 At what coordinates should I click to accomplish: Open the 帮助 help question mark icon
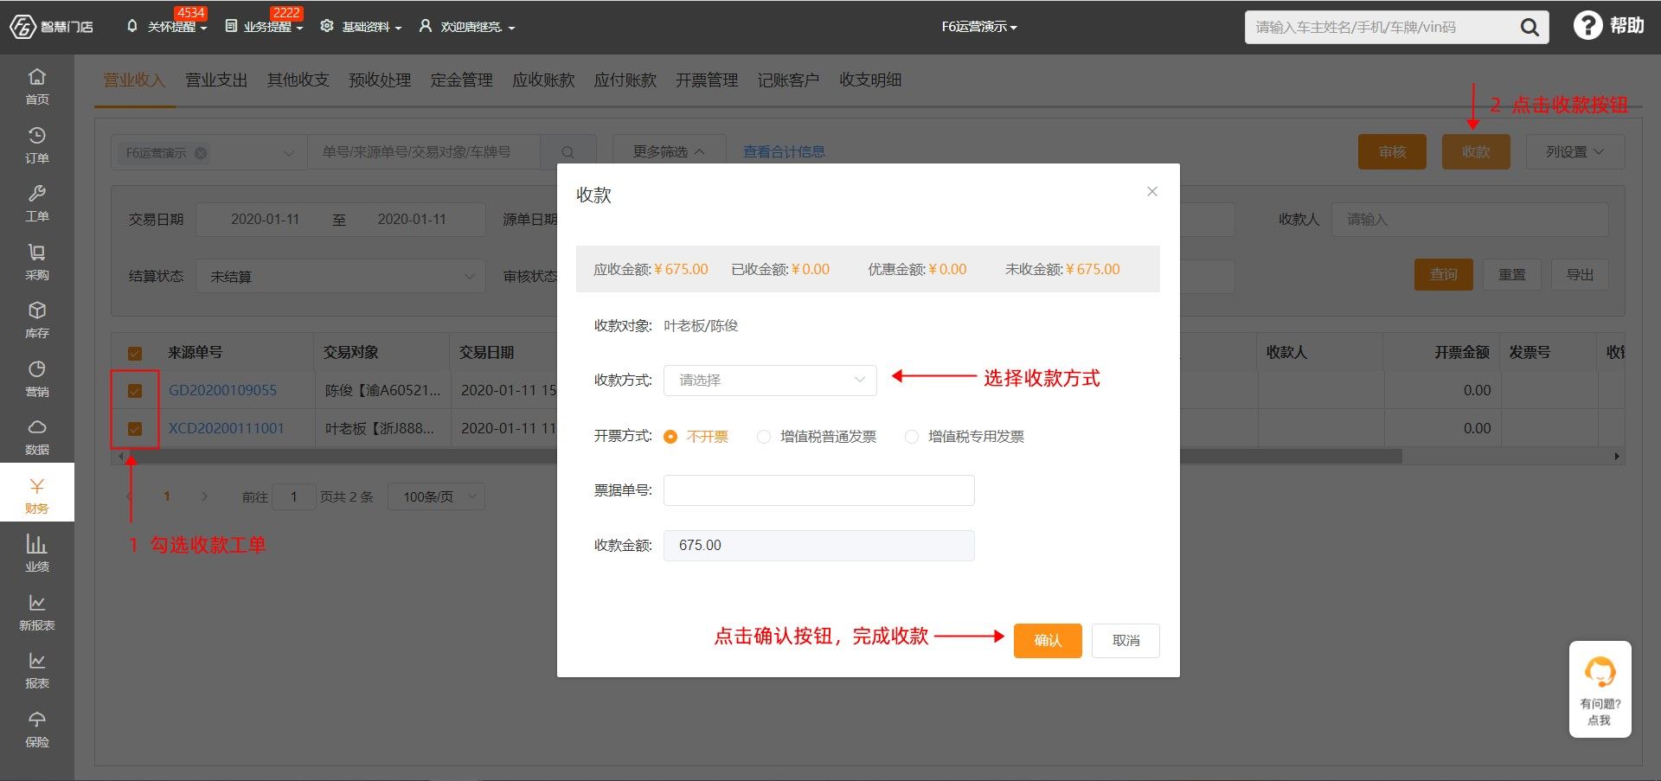tap(1587, 26)
